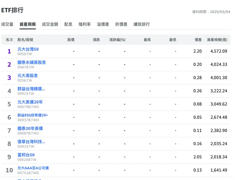This screenshot has height=180, width=235.
Task: Click the 00679B.TWO stock code
Action: 28,107
